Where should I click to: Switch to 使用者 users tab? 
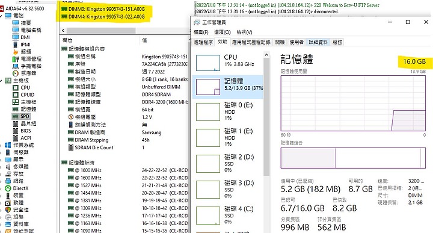(x=296, y=42)
